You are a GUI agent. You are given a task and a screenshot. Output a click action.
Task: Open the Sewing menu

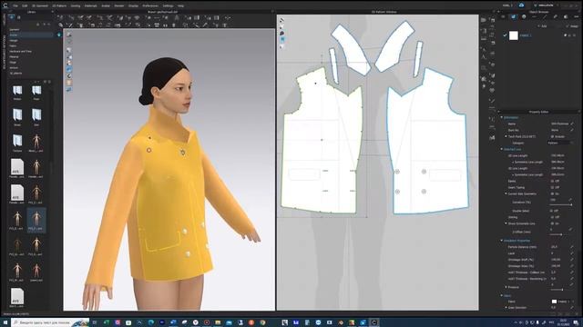76,6
